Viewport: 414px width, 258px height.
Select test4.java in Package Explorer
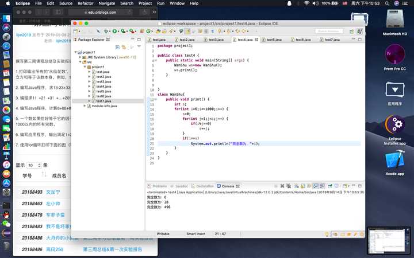pyautogui.click(x=103, y=87)
